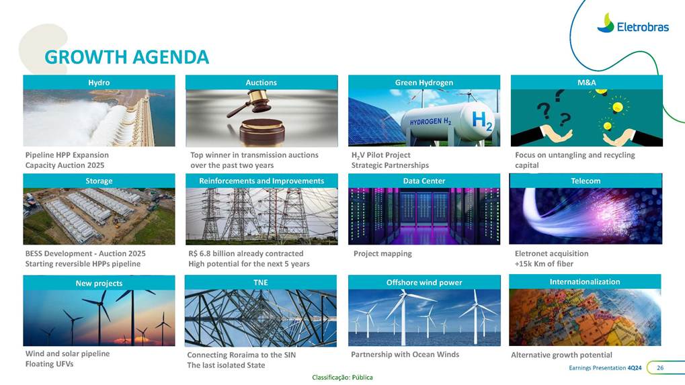Select the TNE header bar
685x385 pixels.
click(x=261, y=282)
